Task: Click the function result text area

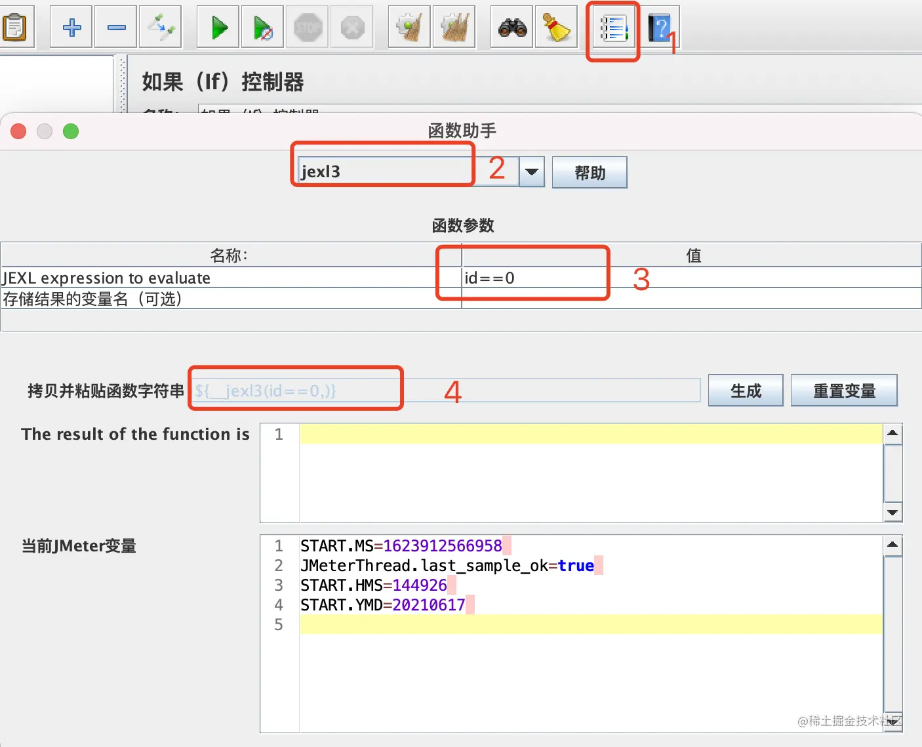Action: [x=591, y=473]
